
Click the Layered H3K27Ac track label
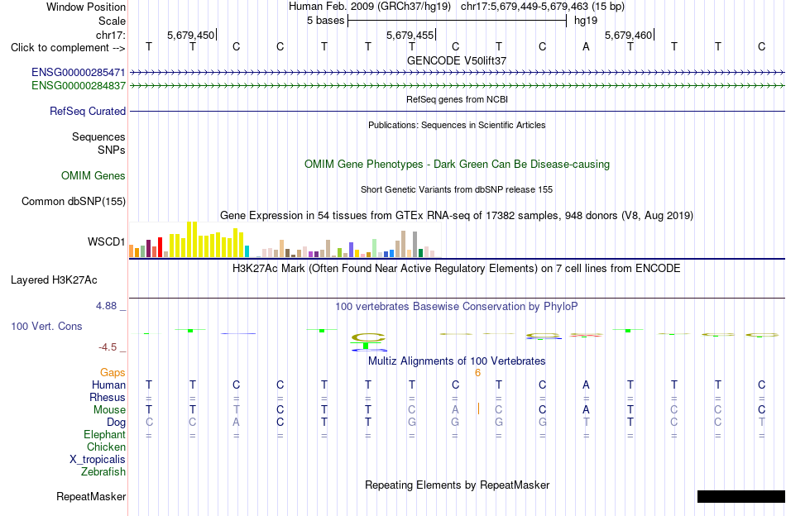(54, 280)
